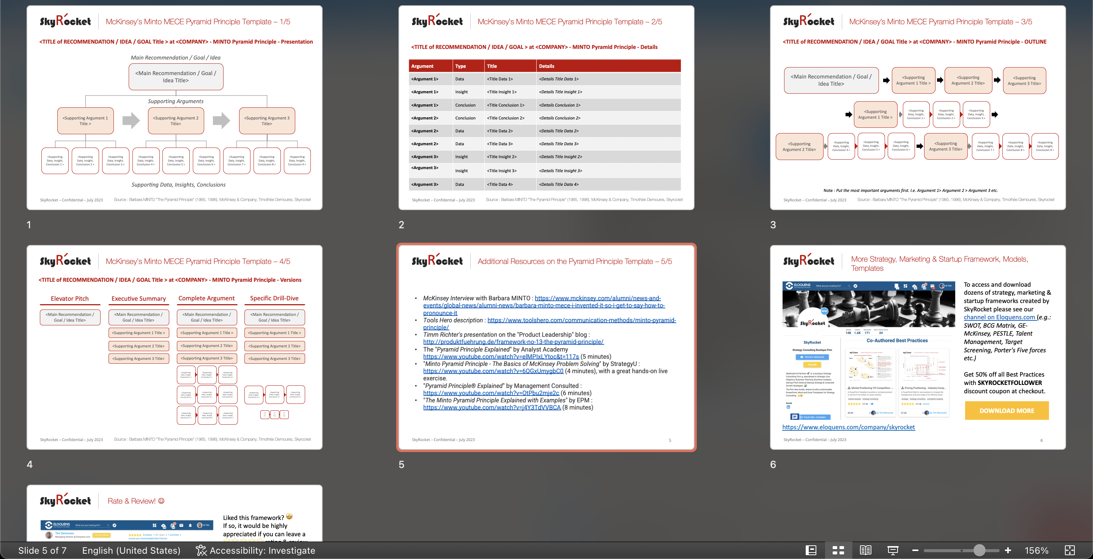This screenshot has width=1093, height=559.
Task: Click the yellow DOWNLOAD MORE button
Action: coord(1006,411)
